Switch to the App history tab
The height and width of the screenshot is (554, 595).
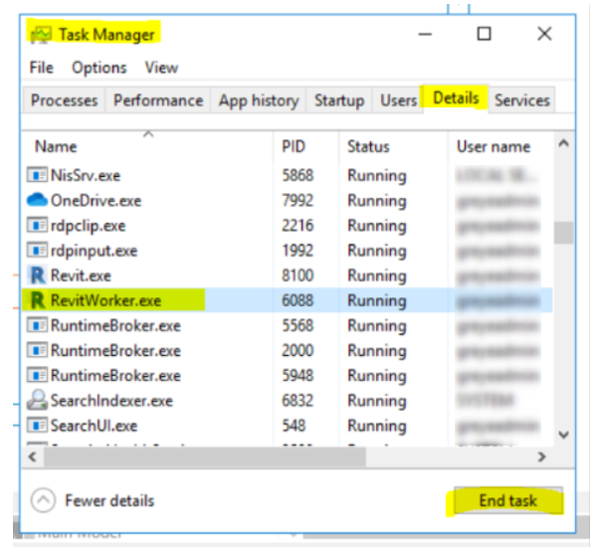point(259,100)
